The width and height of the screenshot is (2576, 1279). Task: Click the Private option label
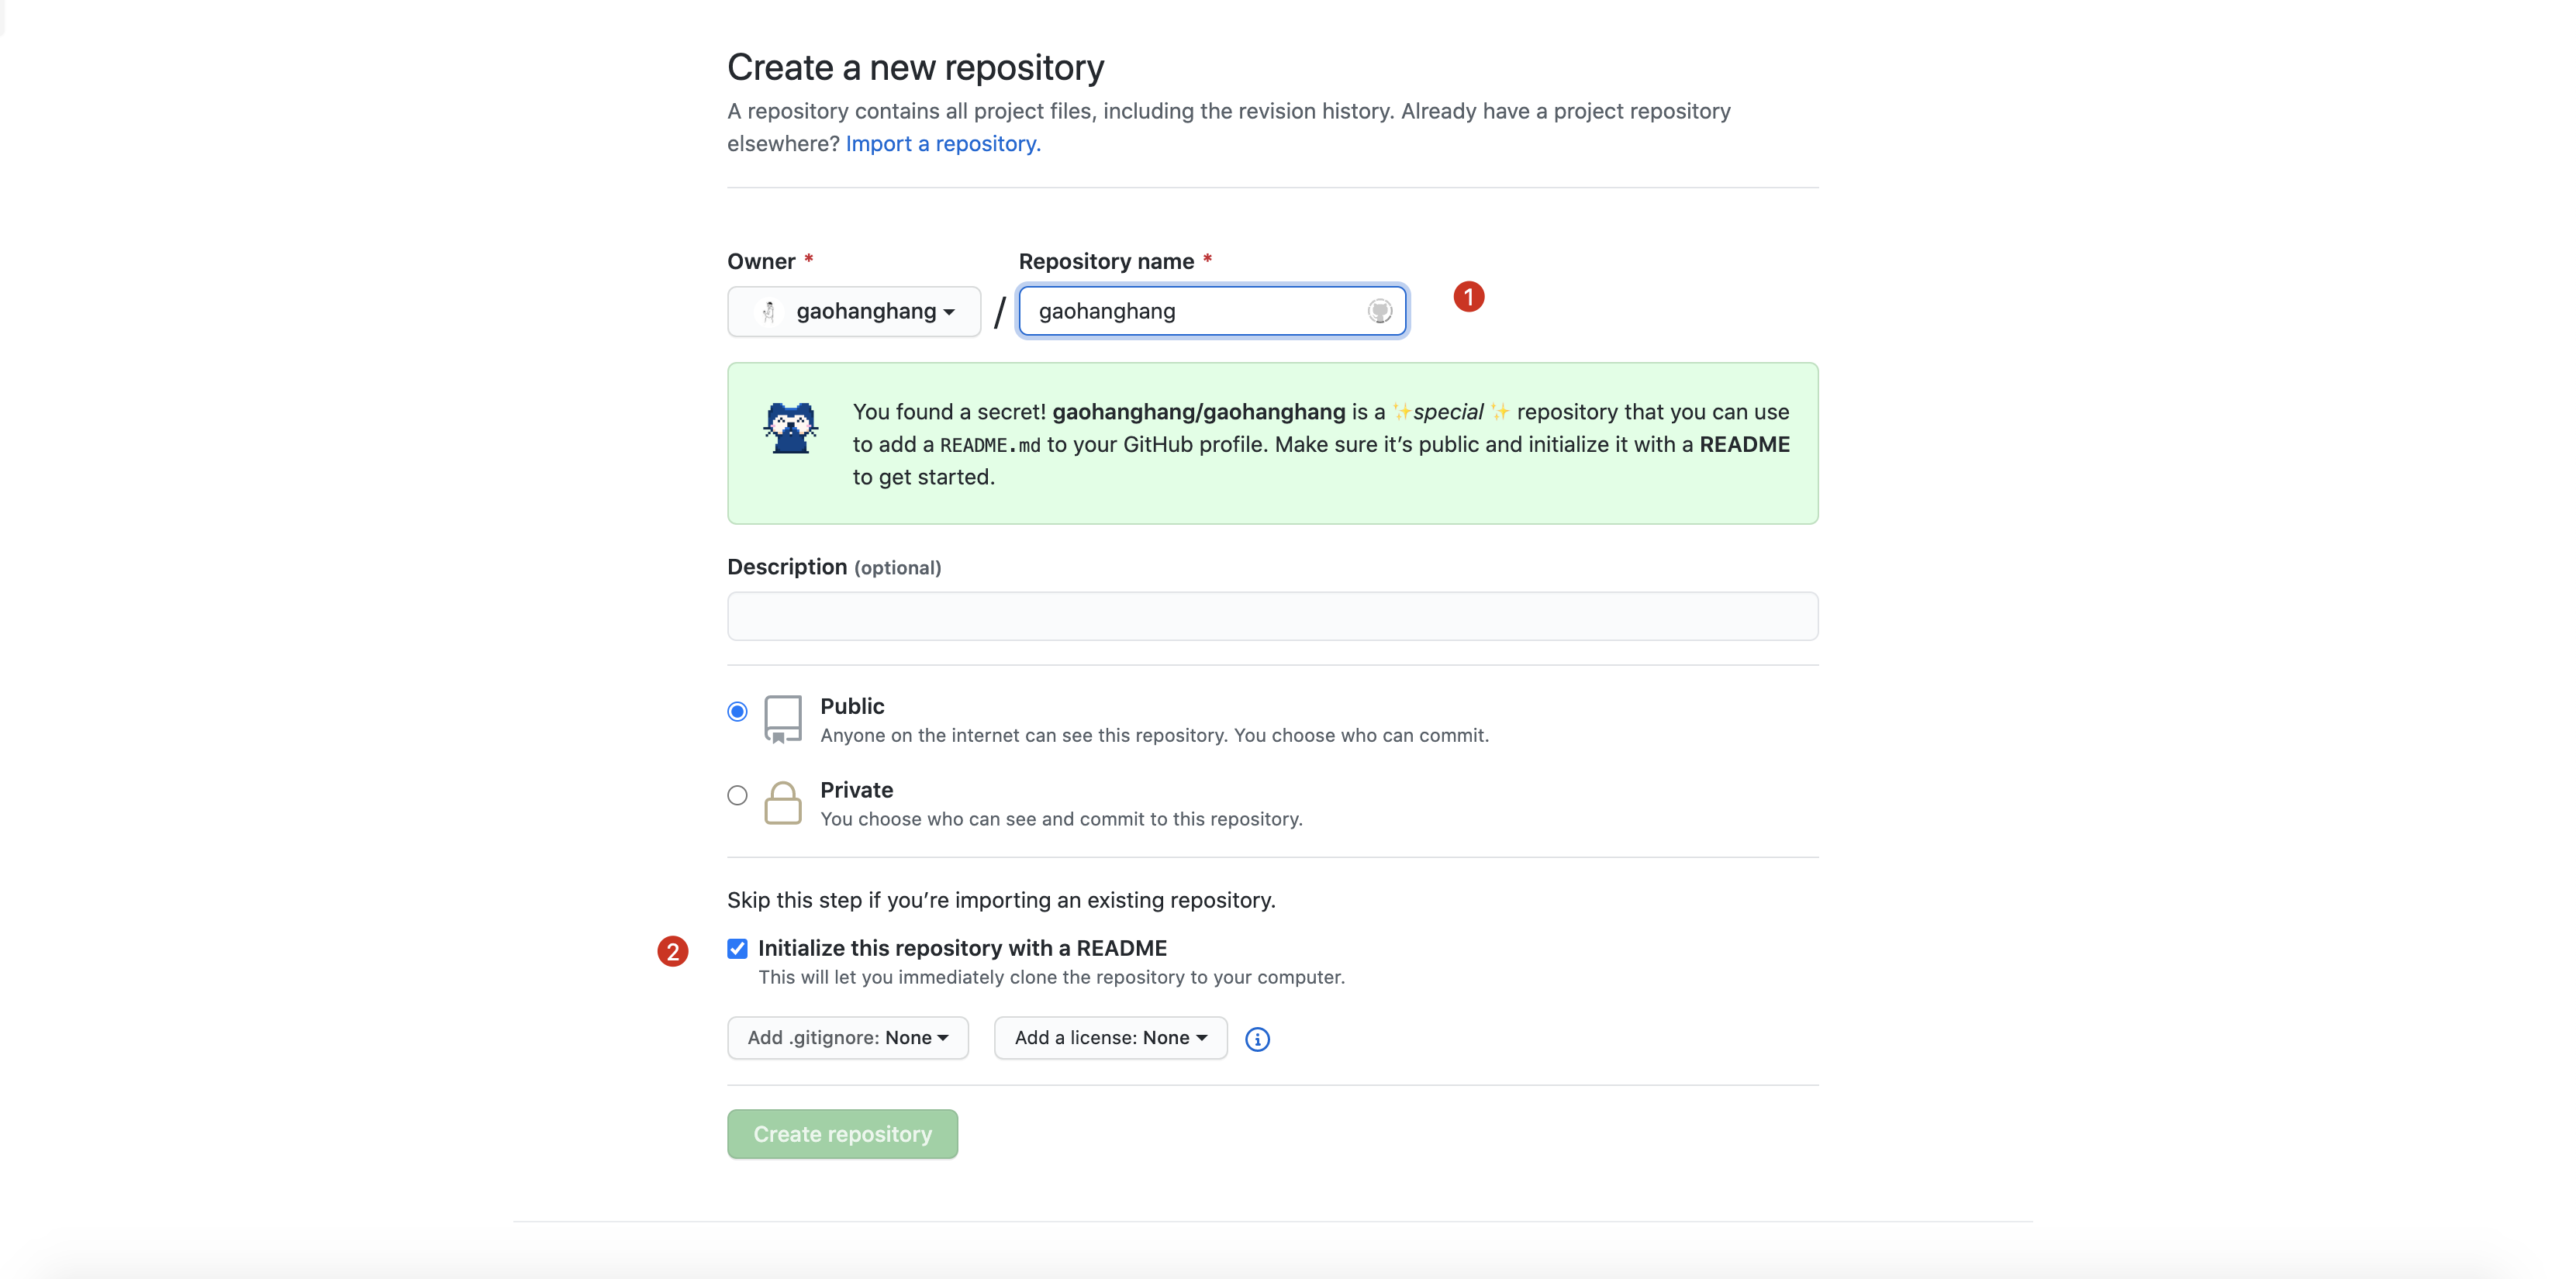[x=856, y=790]
